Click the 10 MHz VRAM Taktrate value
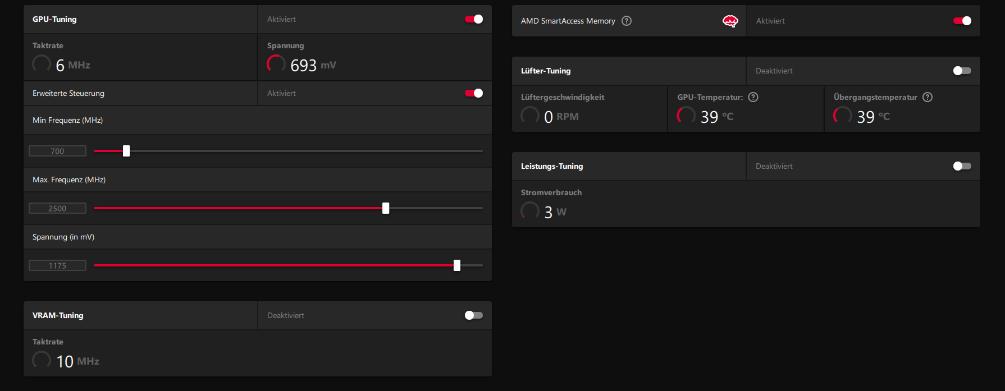This screenshot has width=1005, height=391. [77, 361]
